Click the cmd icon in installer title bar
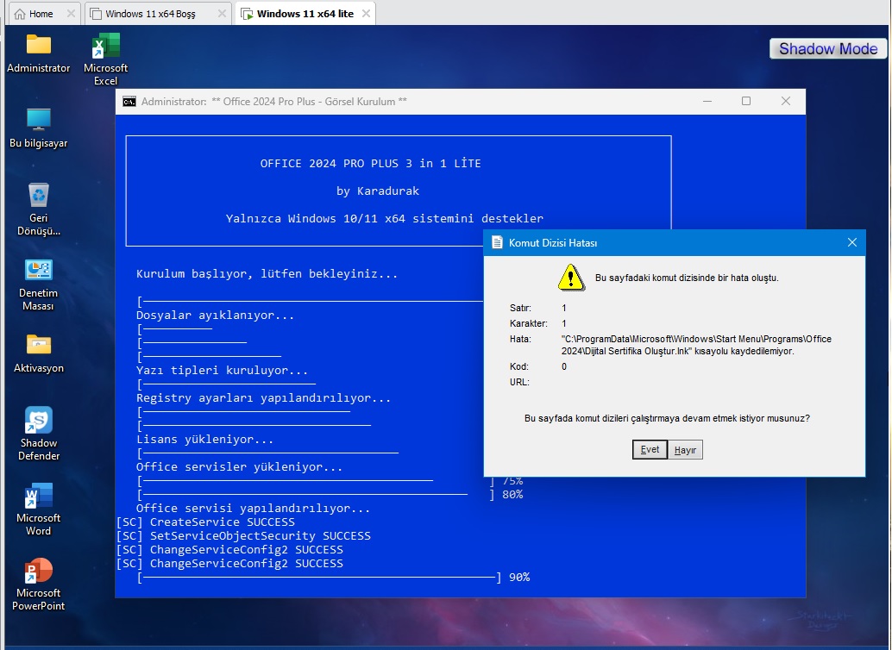Screen dimensions: 892x650 pyautogui.click(x=129, y=101)
